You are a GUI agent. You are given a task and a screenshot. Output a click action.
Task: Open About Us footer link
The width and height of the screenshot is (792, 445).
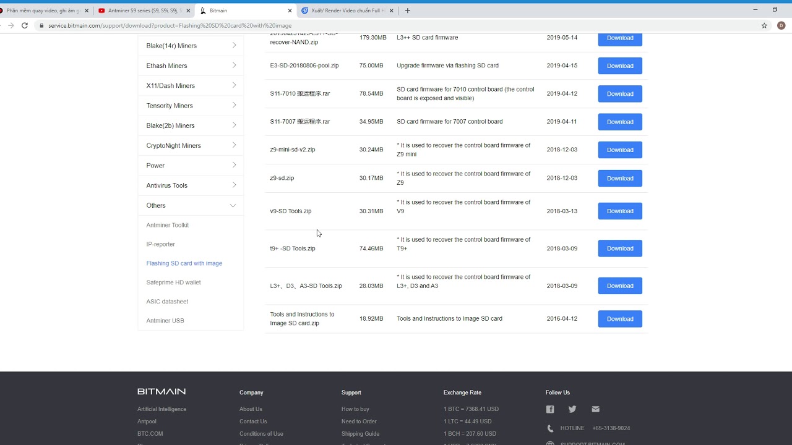251,409
